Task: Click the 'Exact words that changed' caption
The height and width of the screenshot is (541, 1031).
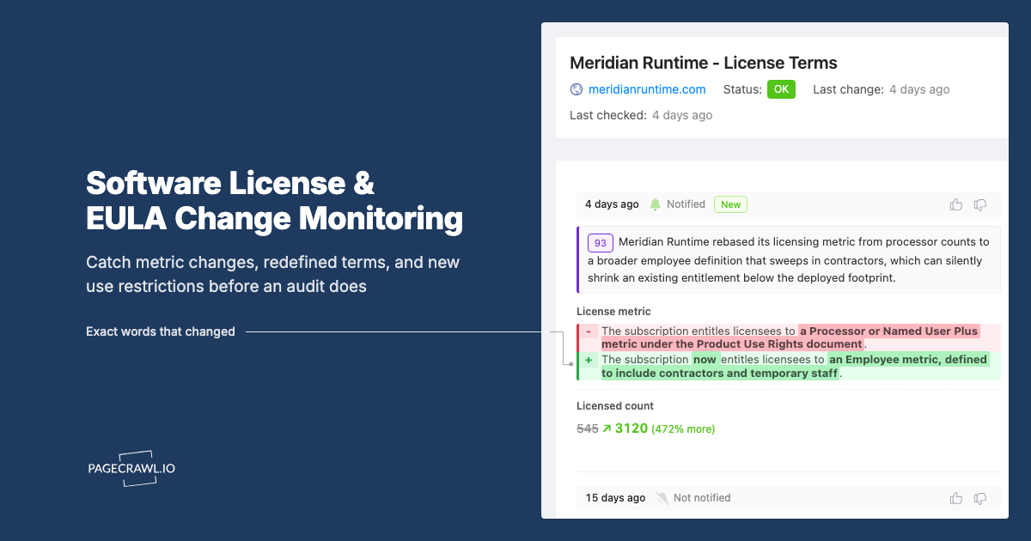Action: (x=161, y=331)
